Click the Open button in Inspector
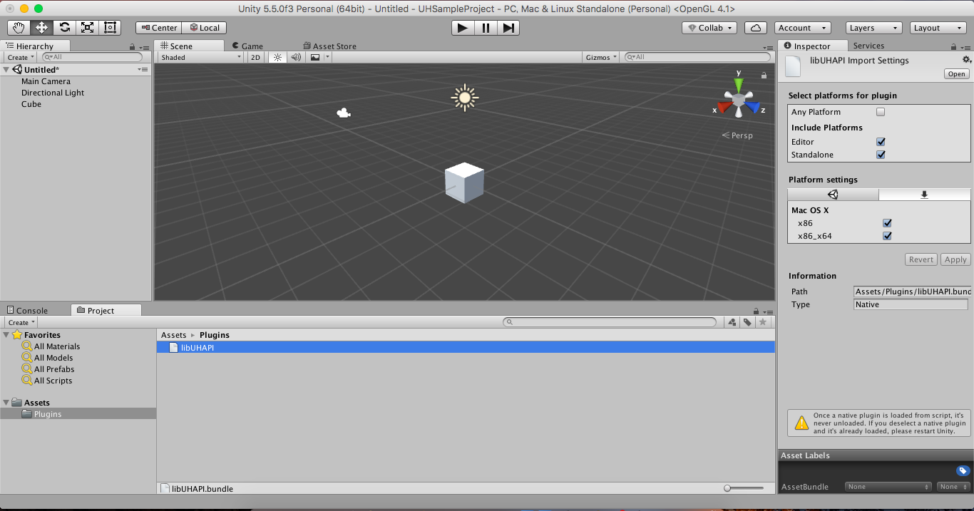 (x=957, y=74)
